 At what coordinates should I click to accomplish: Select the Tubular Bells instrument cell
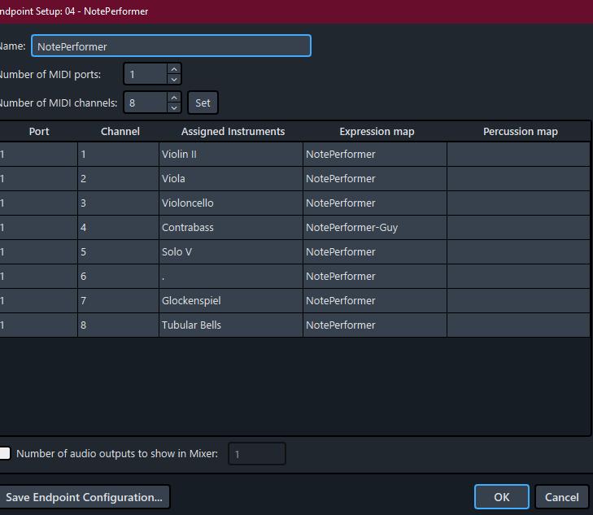(x=231, y=325)
